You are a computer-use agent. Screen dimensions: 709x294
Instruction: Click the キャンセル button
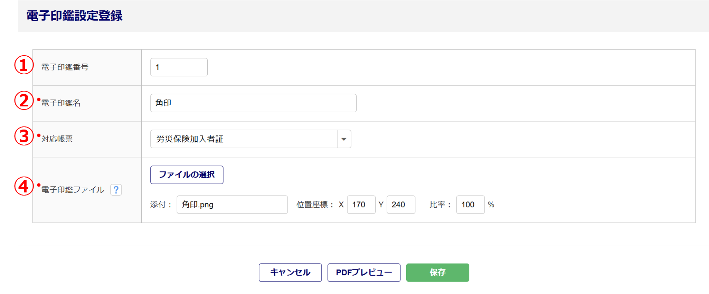pyautogui.click(x=290, y=273)
